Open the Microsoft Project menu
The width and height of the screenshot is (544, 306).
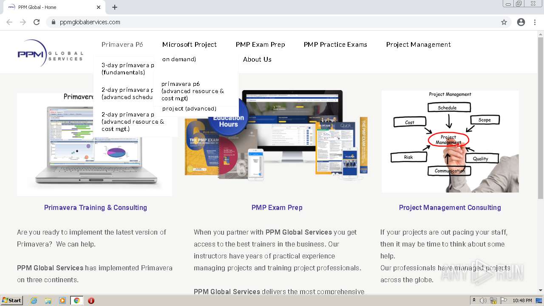[190, 45]
